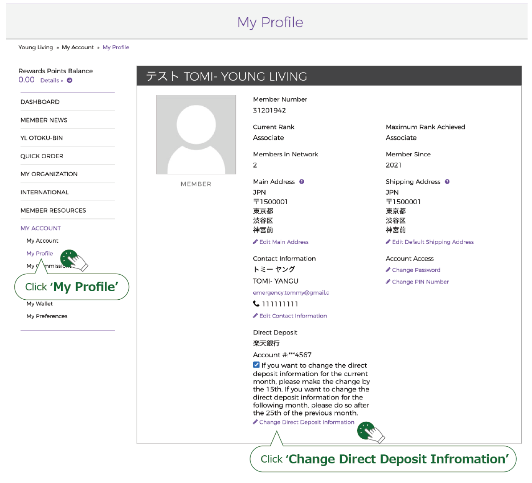Open Change PIN Number link
Screen dimensions: 532x483
coord(420,282)
